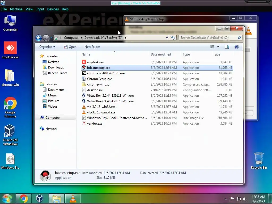The width and height of the screenshot is (272, 204).
Task: Select the Recycle Bin icon
Action: 259,161
